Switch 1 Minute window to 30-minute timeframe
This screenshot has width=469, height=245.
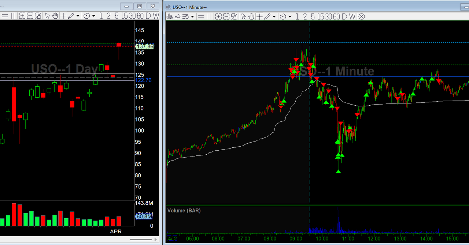(x=328, y=16)
